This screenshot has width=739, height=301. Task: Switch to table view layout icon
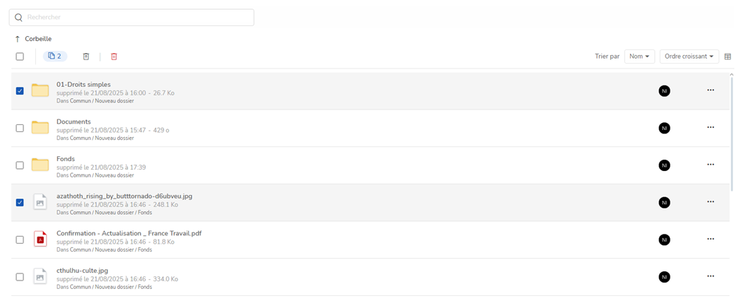728,57
